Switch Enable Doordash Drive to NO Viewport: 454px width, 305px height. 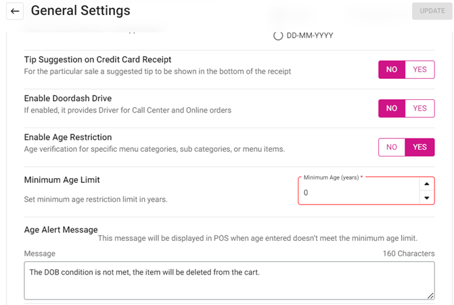pos(391,108)
